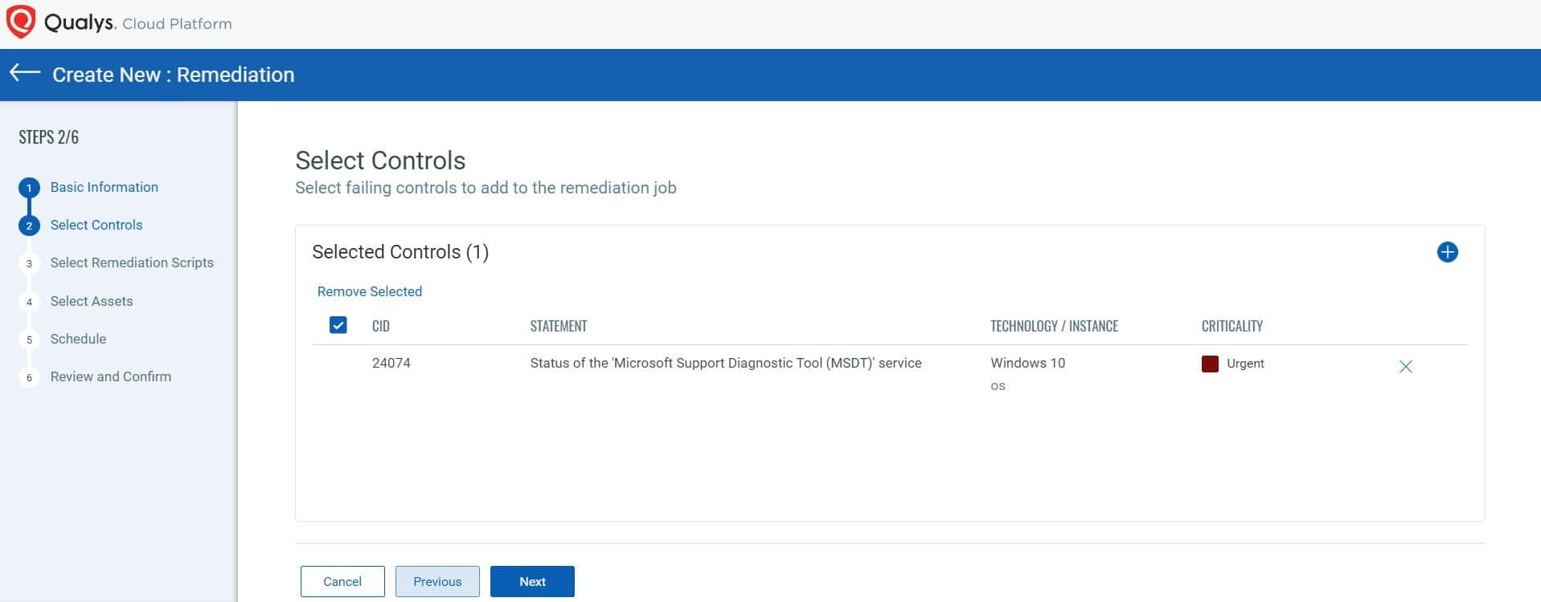Click the step 4 circle marker

29,302
